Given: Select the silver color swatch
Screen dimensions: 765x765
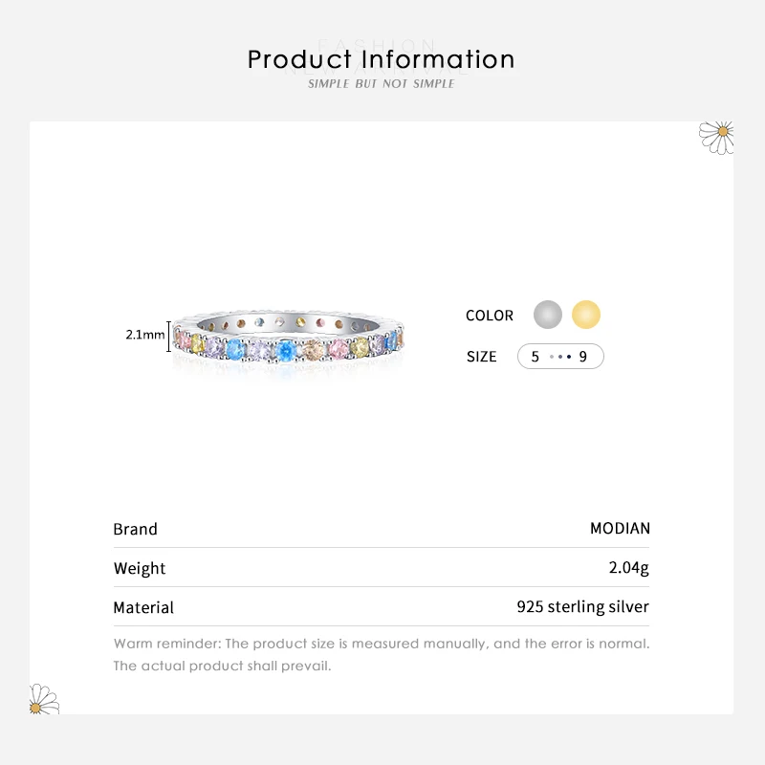Looking at the screenshot, I should pyautogui.click(x=548, y=315).
